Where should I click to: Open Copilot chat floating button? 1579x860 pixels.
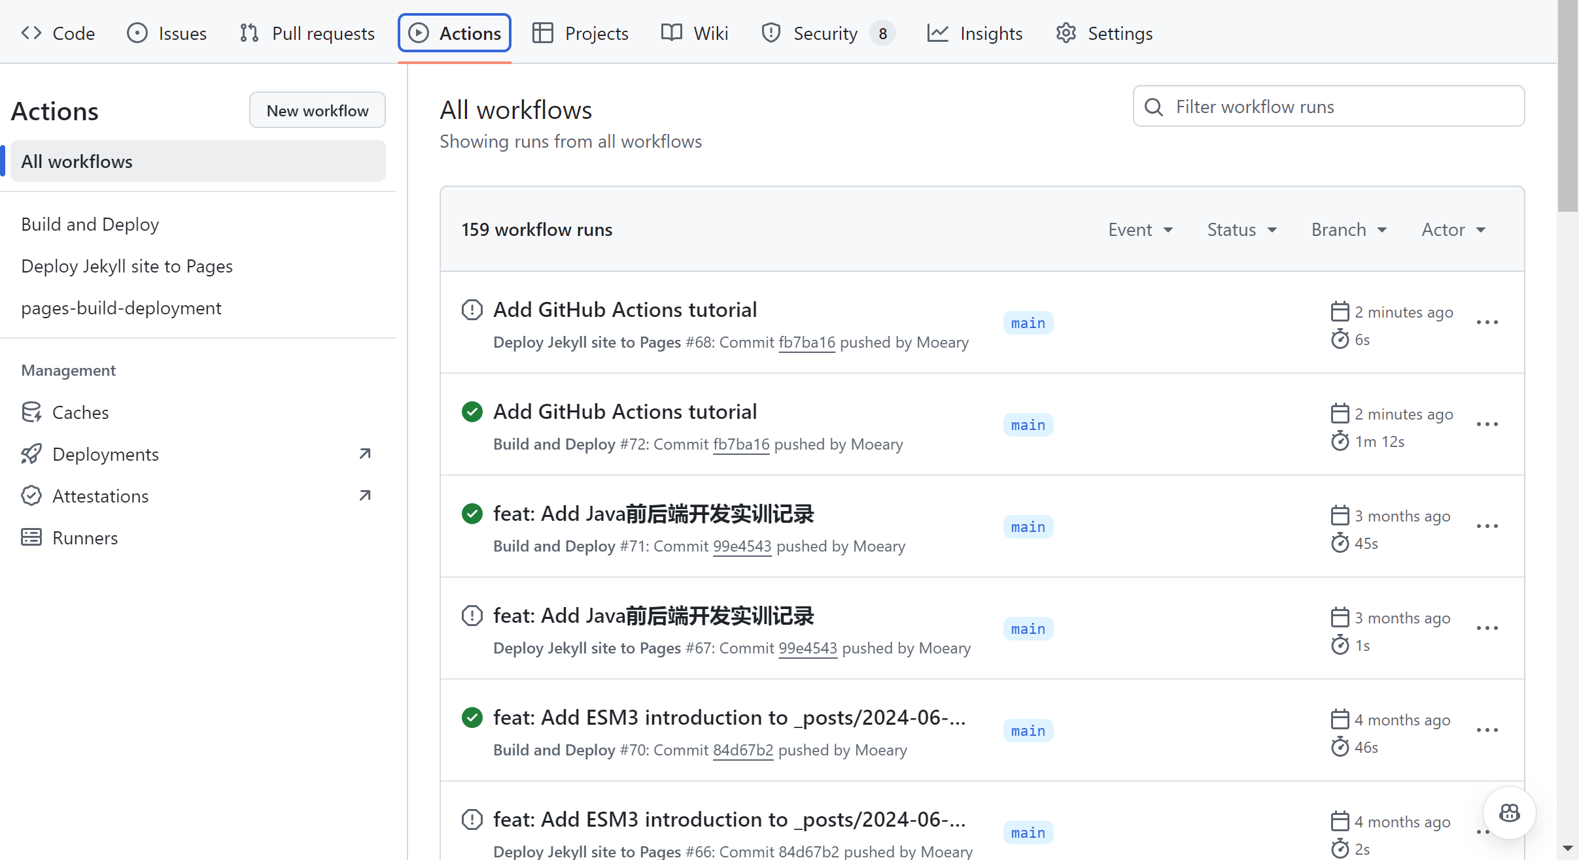(x=1509, y=813)
